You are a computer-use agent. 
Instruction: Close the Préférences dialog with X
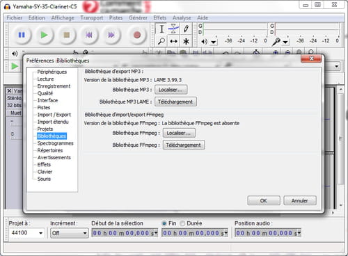click(x=311, y=58)
